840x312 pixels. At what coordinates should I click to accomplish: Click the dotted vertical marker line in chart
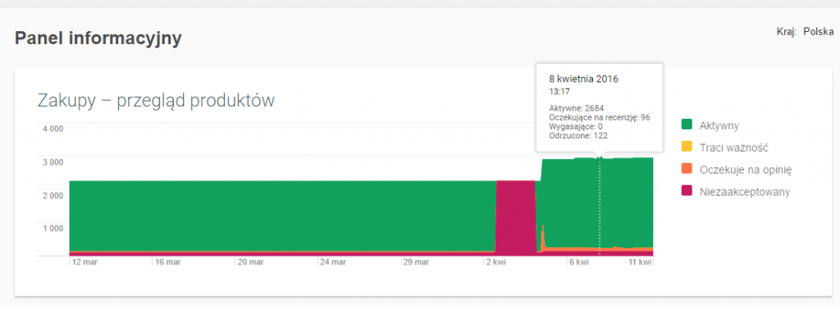(x=600, y=207)
